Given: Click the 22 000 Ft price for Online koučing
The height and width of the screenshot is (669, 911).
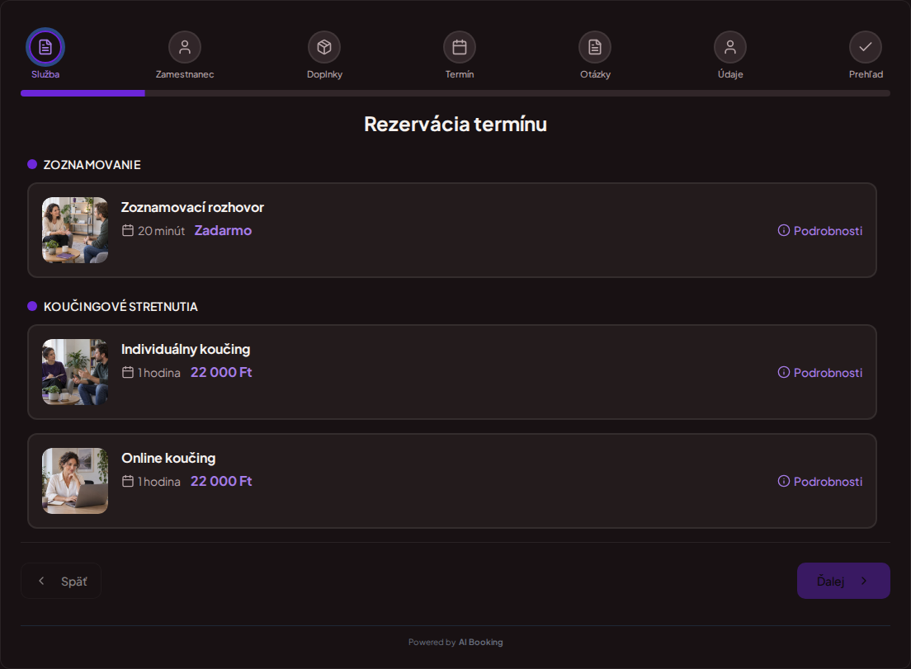Looking at the screenshot, I should (x=221, y=482).
